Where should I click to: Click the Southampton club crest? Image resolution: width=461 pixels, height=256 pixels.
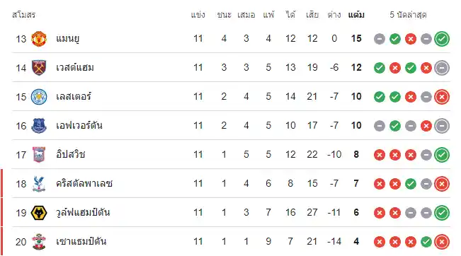pos(39,242)
